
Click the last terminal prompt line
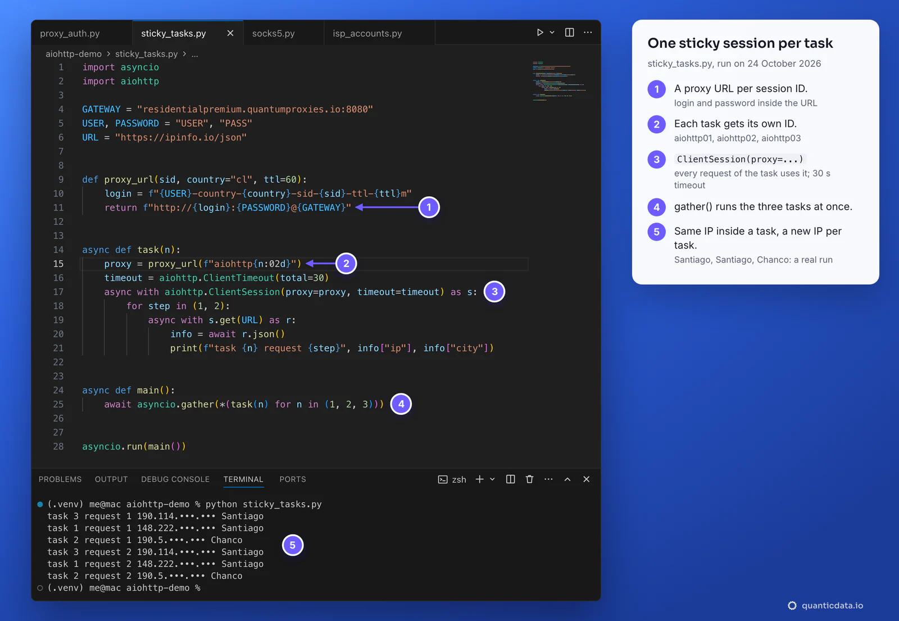point(124,588)
